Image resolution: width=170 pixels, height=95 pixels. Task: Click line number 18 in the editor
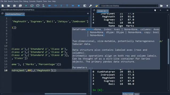[6, 70]
